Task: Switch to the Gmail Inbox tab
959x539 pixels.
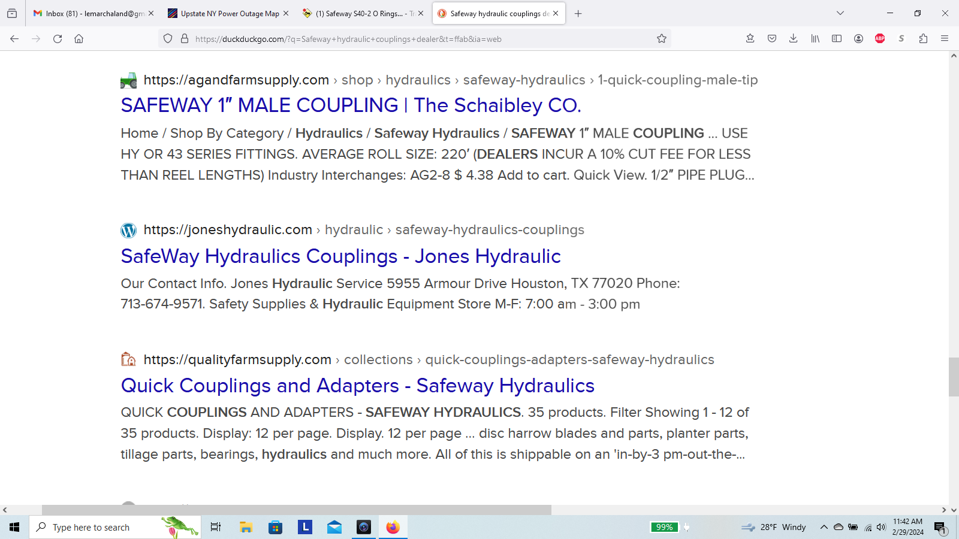Action: pos(90,13)
